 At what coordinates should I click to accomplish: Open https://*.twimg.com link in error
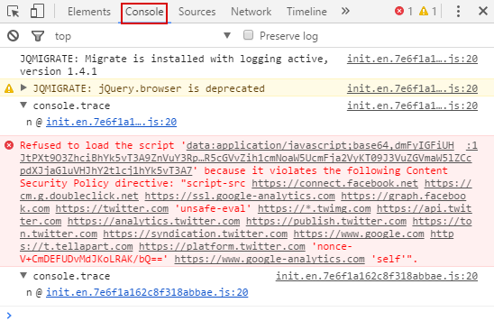click(314, 208)
